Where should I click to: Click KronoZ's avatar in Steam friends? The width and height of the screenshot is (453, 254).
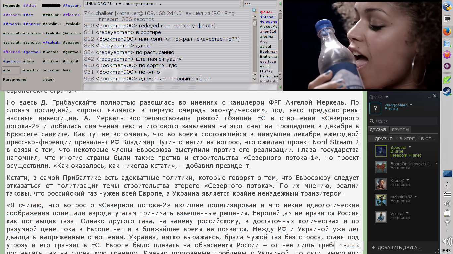pos(381,184)
